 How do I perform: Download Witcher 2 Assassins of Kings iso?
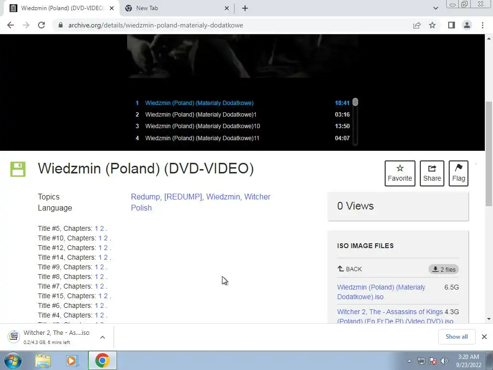click(x=395, y=316)
